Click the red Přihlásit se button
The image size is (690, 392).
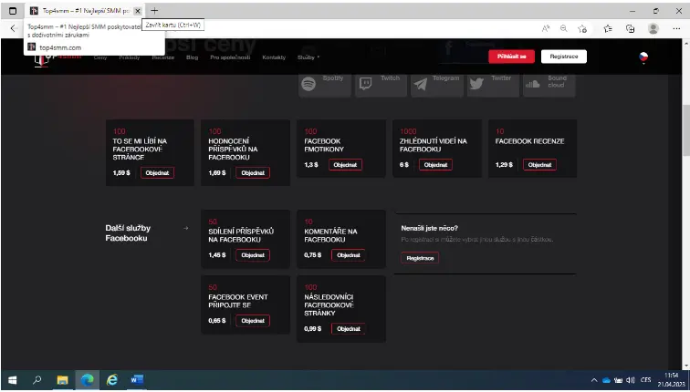click(511, 57)
